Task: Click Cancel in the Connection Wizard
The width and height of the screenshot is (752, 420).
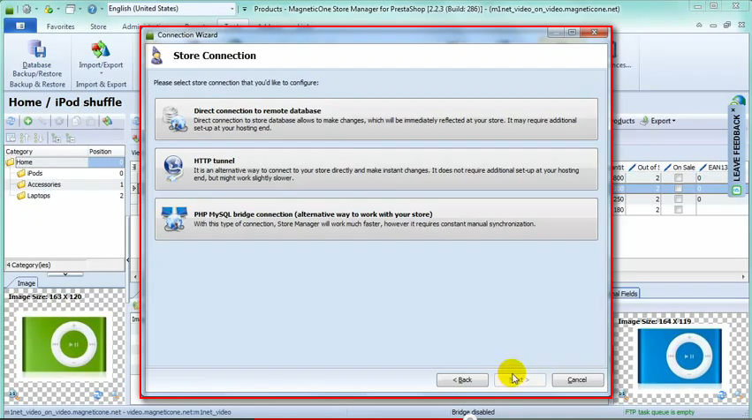Action: [577, 379]
